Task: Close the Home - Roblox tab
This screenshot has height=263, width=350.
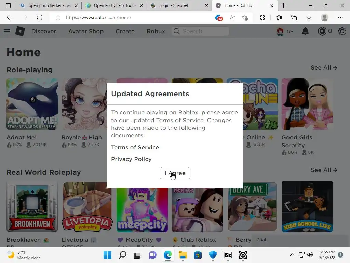Action: point(272,5)
